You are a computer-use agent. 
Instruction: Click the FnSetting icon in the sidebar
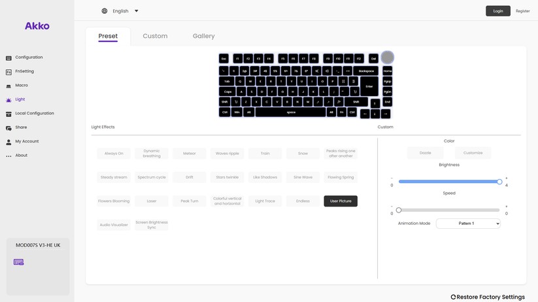click(x=8, y=72)
